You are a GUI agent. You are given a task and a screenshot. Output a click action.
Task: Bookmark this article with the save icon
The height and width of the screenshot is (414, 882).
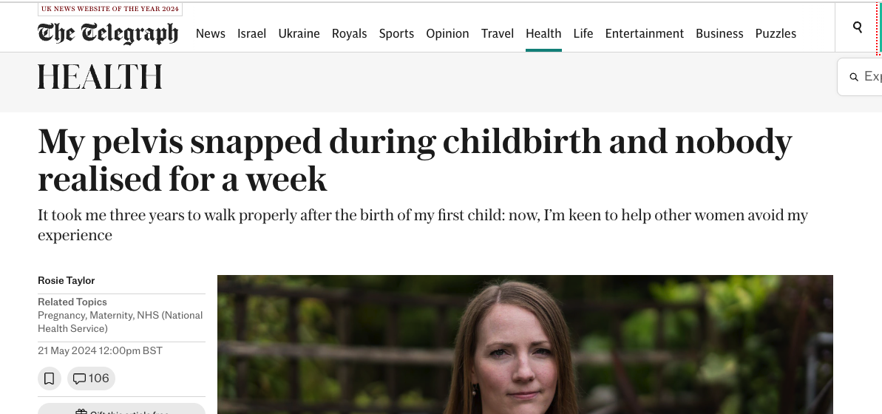(x=49, y=379)
